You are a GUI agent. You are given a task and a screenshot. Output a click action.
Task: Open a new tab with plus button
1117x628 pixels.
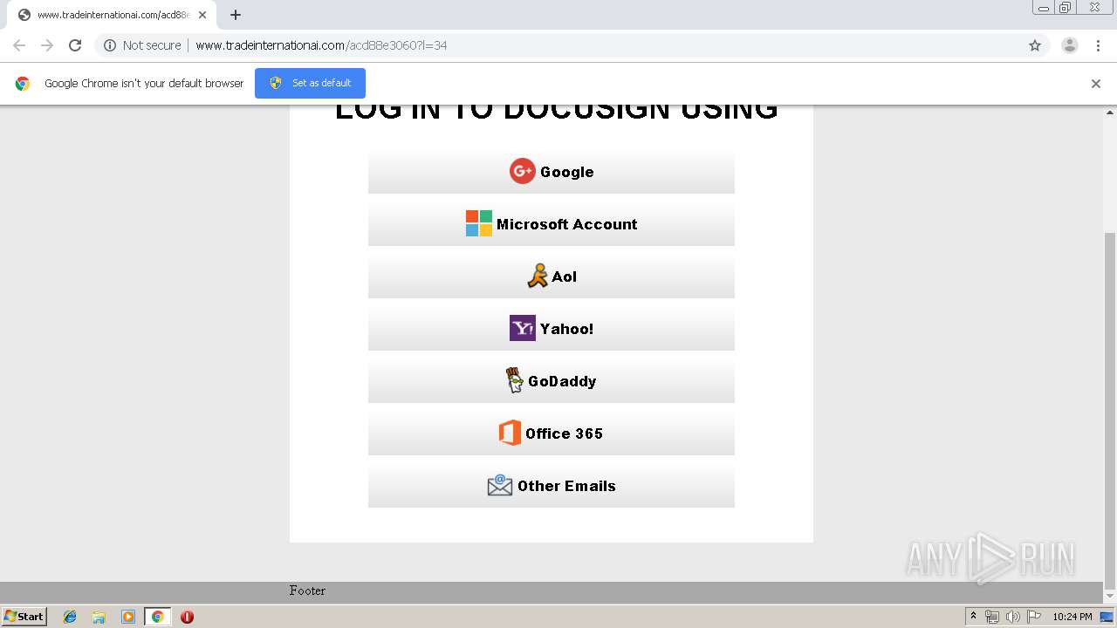click(236, 15)
